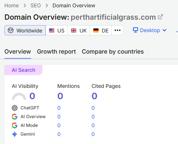Click the Worldwide globe icon
178x144 pixels.
click(x=11, y=30)
